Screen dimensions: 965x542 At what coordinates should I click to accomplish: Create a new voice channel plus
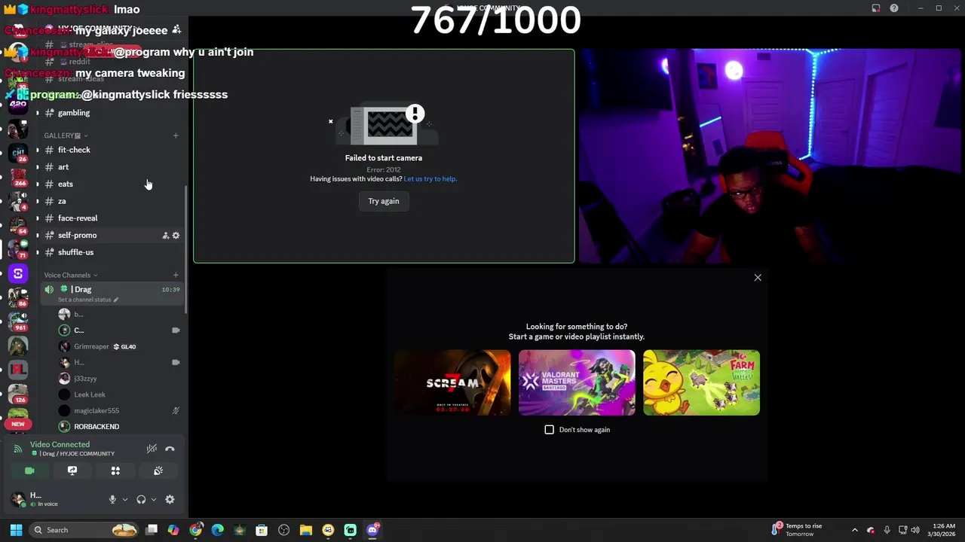click(x=176, y=275)
